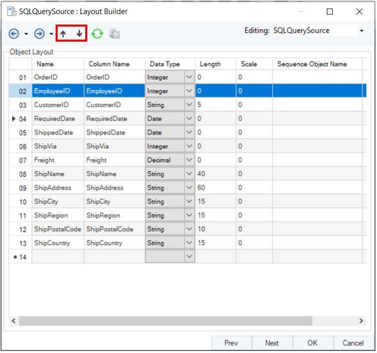Move selected field down with down arrow
Viewport: 377px width, 353px height.
79,34
